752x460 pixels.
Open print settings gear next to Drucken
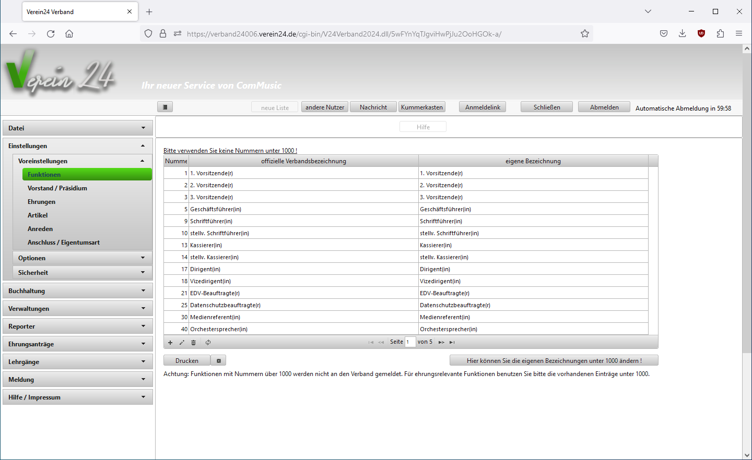pos(219,361)
